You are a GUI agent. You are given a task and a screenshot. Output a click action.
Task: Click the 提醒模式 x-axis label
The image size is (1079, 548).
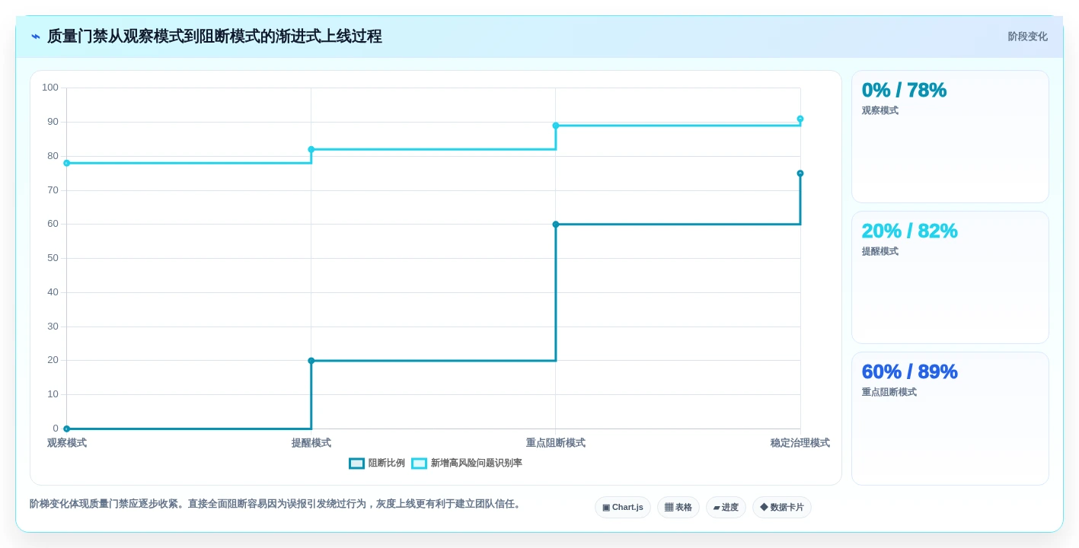[x=311, y=443]
